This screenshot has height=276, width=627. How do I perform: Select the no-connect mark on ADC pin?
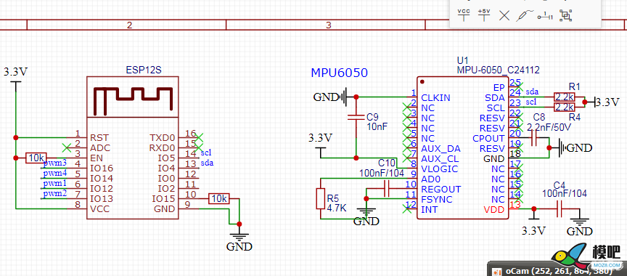pyautogui.click(x=67, y=147)
